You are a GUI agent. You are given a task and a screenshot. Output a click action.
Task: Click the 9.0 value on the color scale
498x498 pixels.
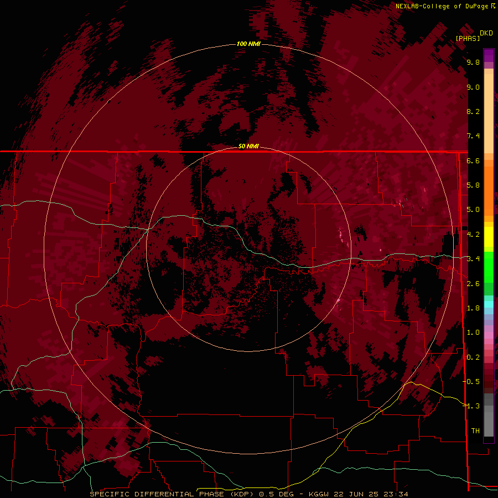tap(473, 87)
